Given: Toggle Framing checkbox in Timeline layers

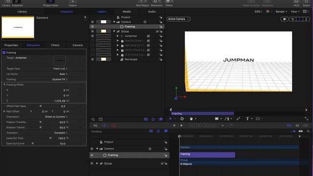Looking at the screenshot, I should 92,155.
